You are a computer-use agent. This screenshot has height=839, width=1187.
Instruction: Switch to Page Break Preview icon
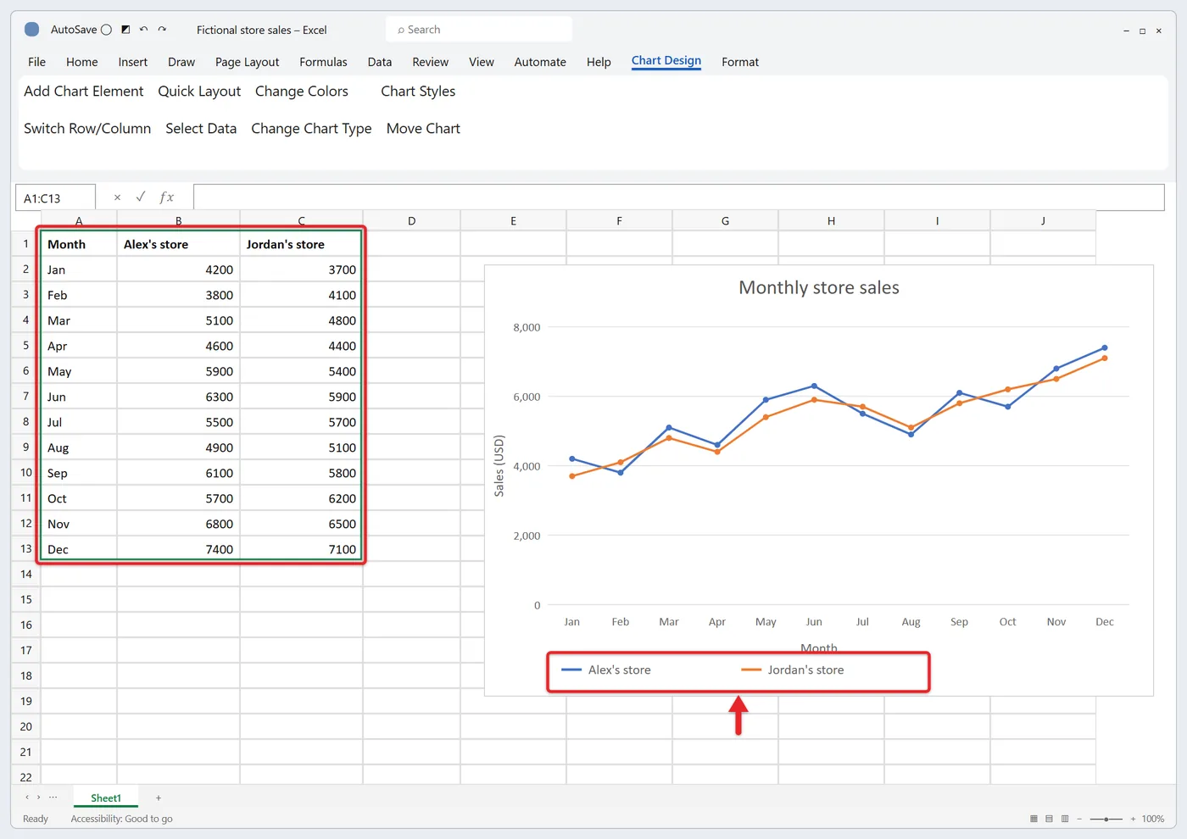[1065, 819]
